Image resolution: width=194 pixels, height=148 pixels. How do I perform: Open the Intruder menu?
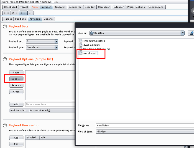point(24,2)
